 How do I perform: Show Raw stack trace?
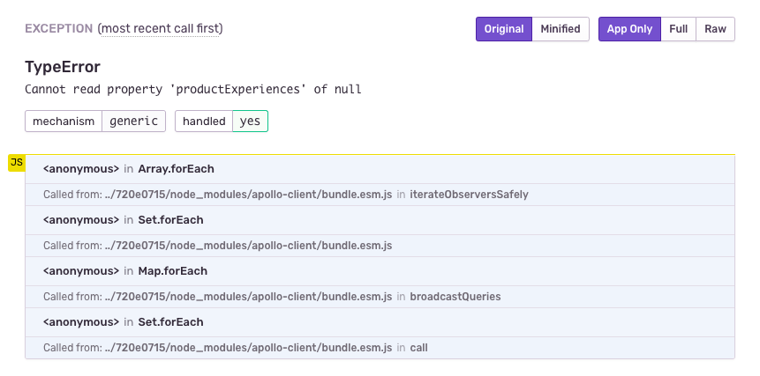(715, 29)
